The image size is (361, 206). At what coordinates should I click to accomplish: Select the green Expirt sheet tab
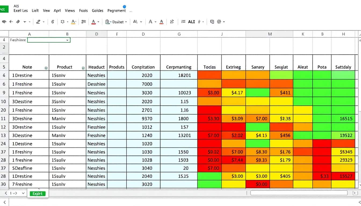tap(38, 193)
